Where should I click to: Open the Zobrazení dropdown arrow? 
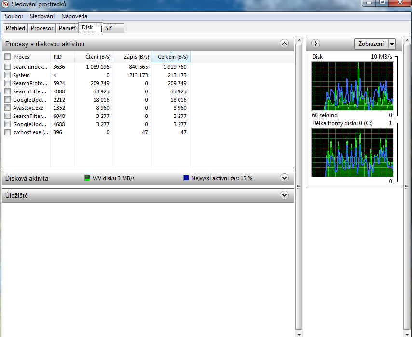coord(391,44)
